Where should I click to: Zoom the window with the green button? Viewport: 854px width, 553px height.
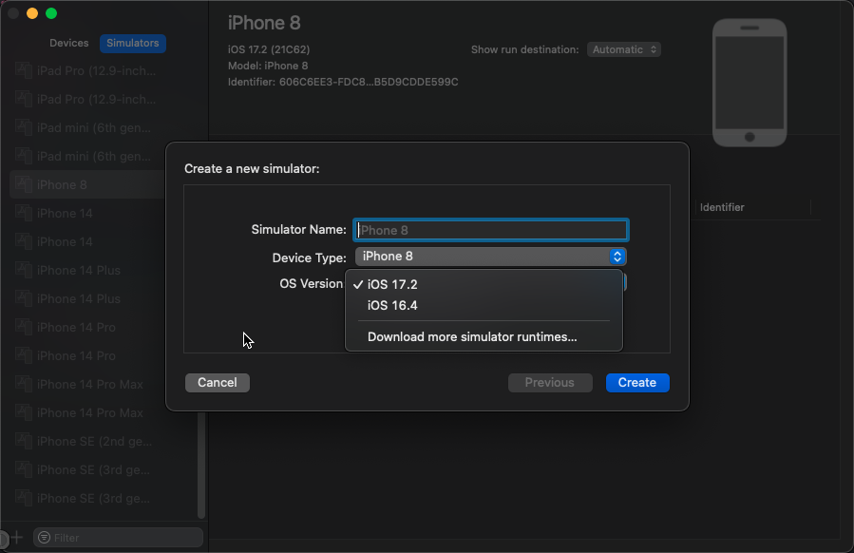click(51, 13)
